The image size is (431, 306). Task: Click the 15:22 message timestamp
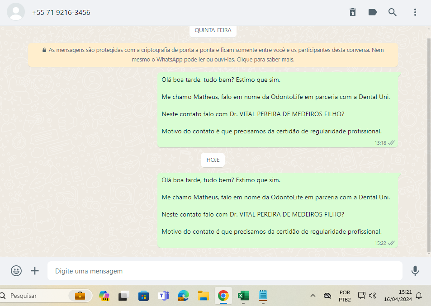pos(380,243)
